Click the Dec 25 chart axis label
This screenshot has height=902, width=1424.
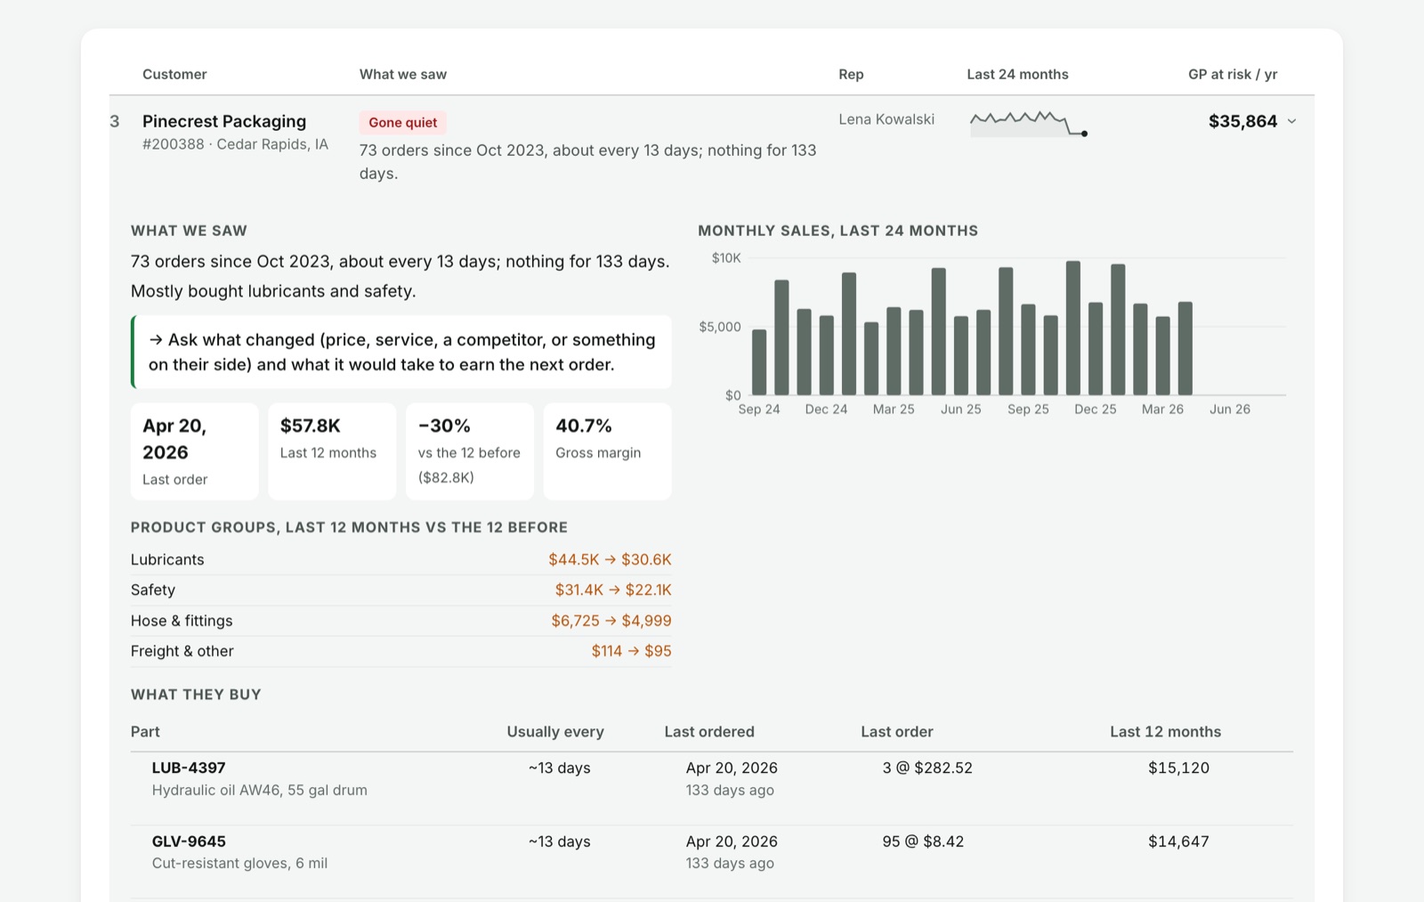point(1095,410)
